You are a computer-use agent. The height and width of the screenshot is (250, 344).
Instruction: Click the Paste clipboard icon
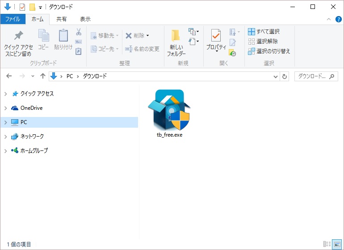pyautogui.click(x=63, y=35)
